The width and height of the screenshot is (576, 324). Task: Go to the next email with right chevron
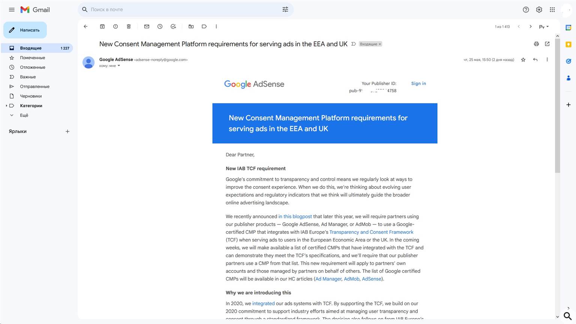(530, 27)
